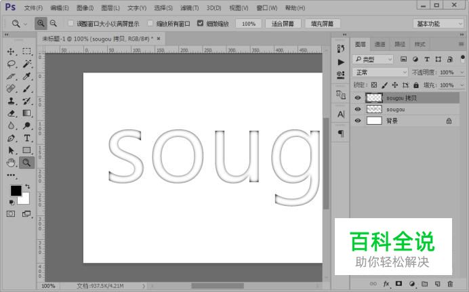469x292 pixels.
Task: Select the History Brush tool
Action: pos(26,101)
